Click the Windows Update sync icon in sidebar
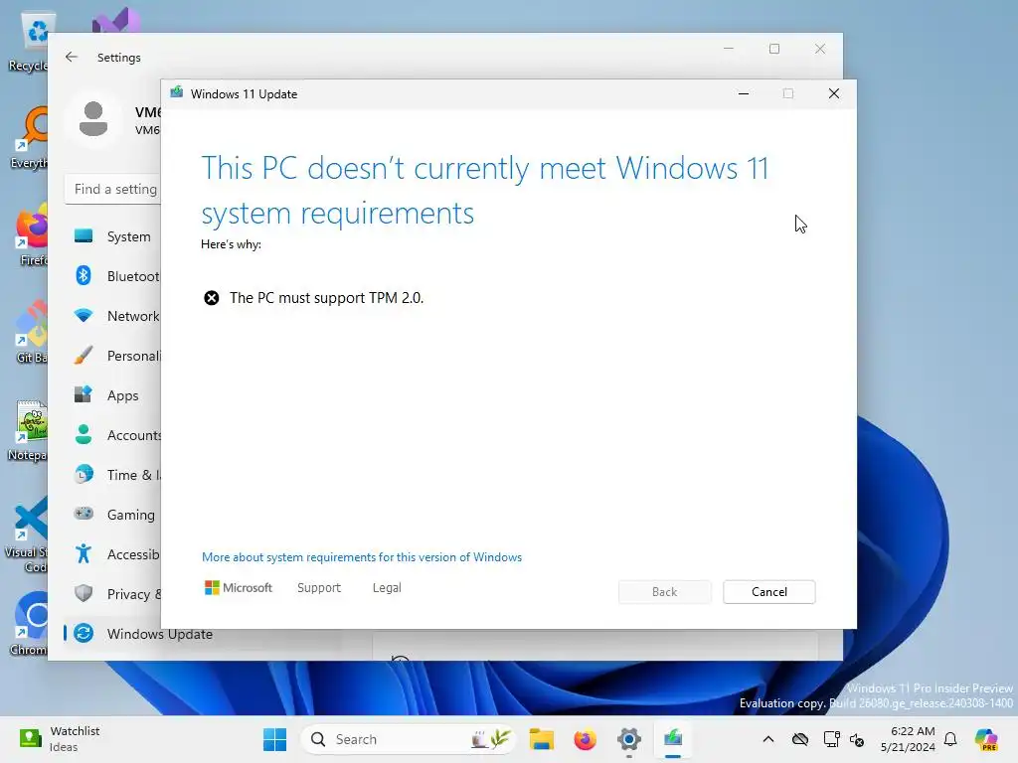Screen dimensions: 1018x763 click(x=84, y=633)
